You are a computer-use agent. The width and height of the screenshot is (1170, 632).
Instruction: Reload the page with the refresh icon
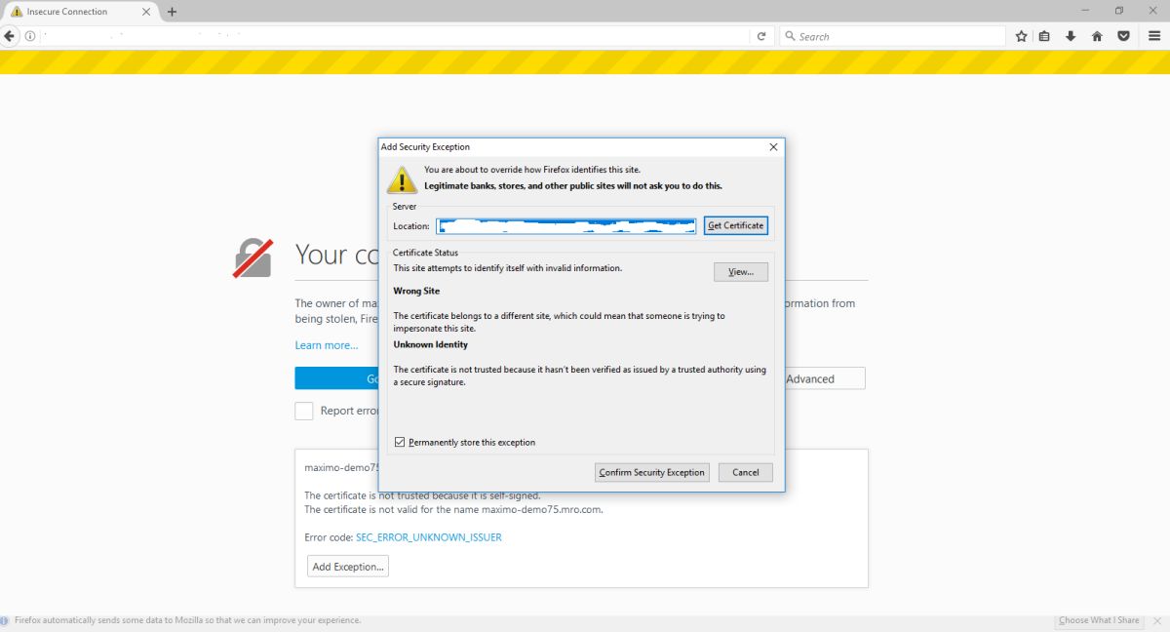pos(761,36)
